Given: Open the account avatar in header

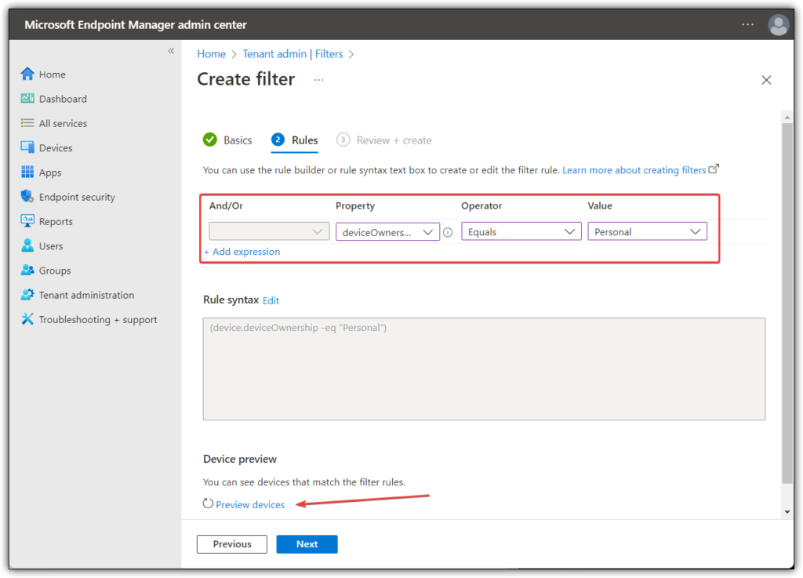Looking at the screenshot, I should [x=778, y=24].
